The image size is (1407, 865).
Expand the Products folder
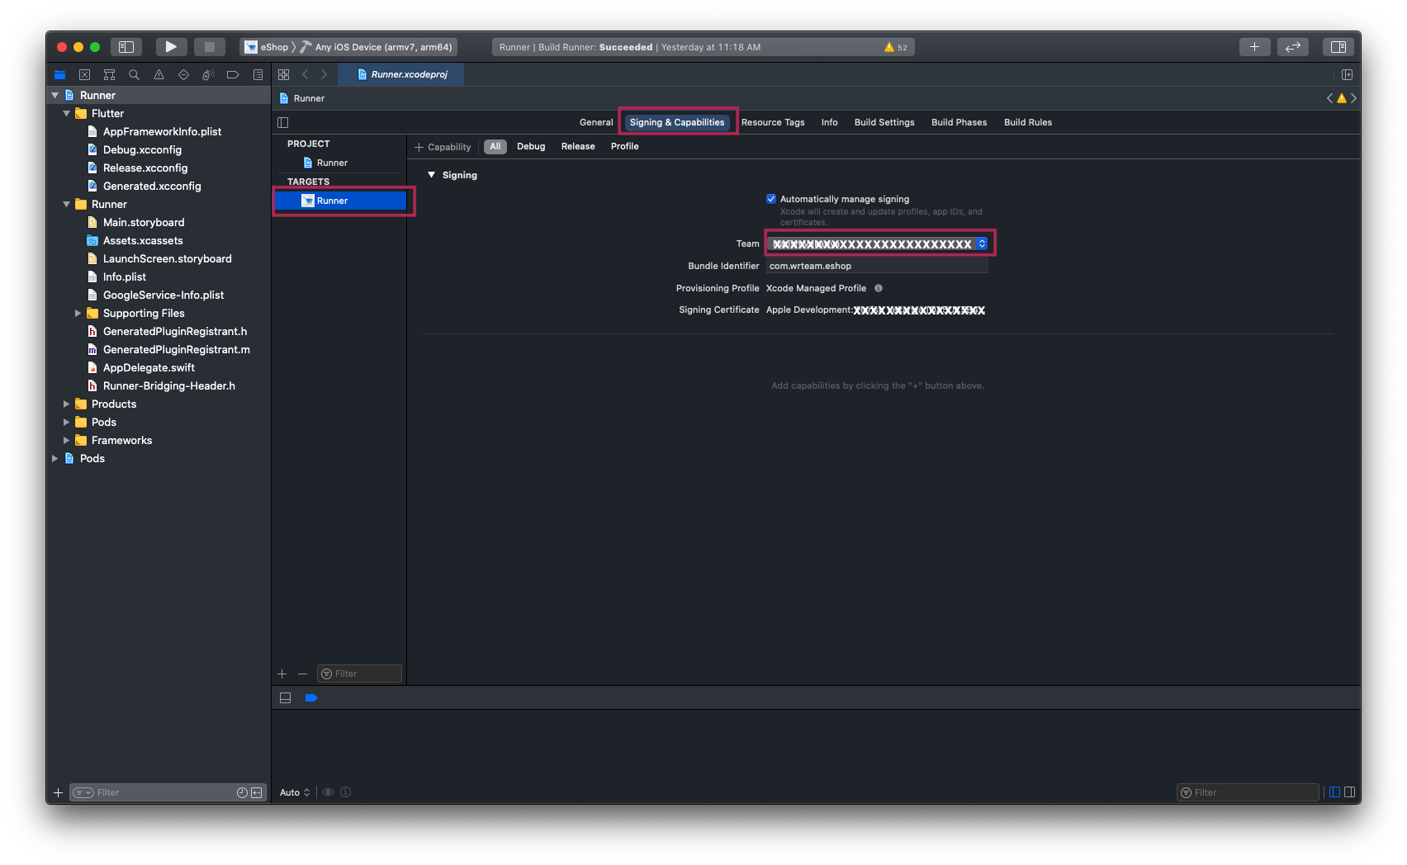click(67, 404)
